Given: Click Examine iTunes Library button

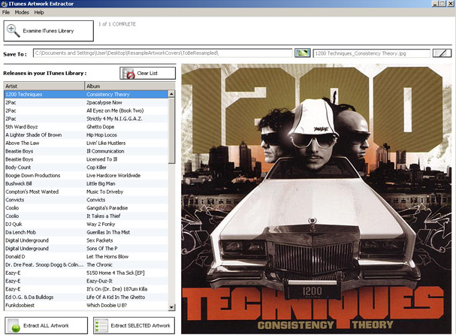Looking at the screenshot, I should (49, 31).
